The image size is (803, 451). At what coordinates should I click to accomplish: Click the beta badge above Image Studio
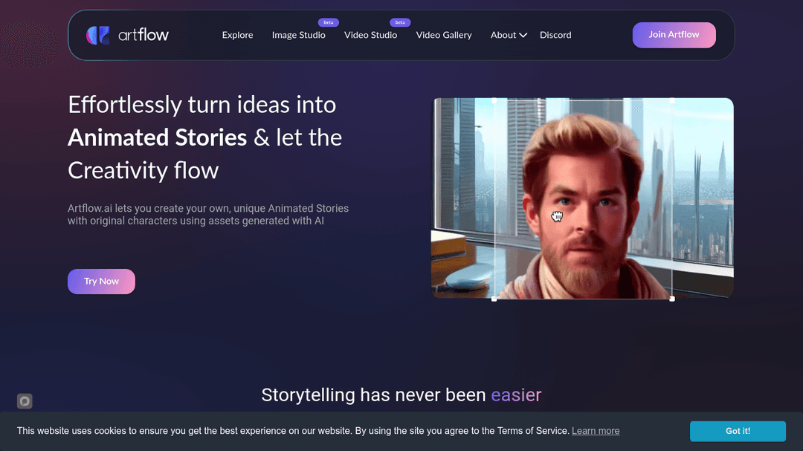328,22
